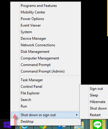This screenshot has height=129, width=108.
Task: Launch File Explorer from the menu
Action: (x=30, y=93)
